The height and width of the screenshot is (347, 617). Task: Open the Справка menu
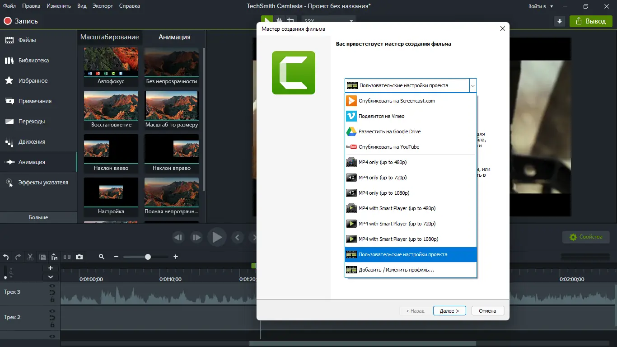pyautogui.click(x=129, y=6)
